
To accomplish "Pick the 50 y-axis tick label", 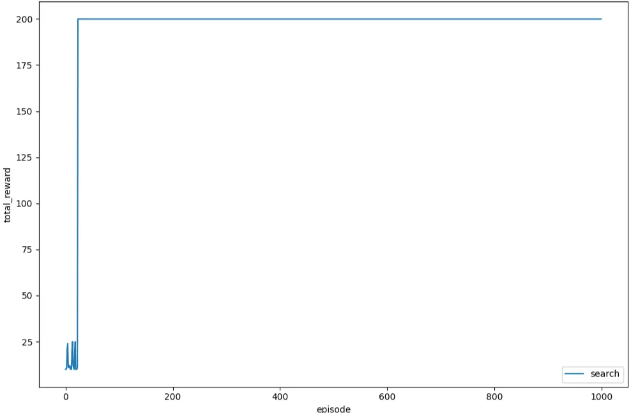I will point(29,295).
